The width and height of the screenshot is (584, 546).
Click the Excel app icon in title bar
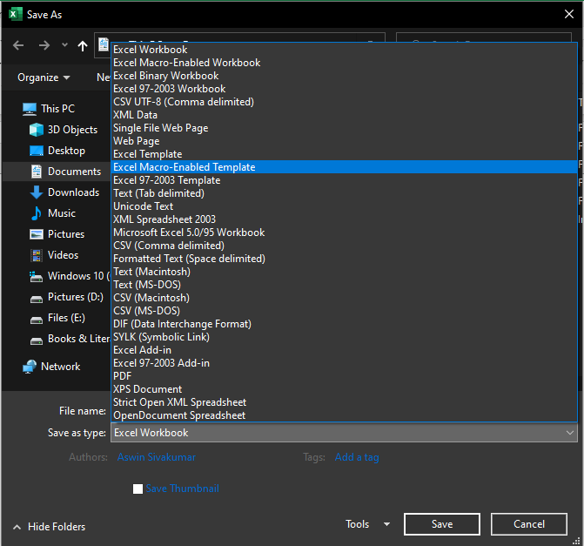(15, 14)
